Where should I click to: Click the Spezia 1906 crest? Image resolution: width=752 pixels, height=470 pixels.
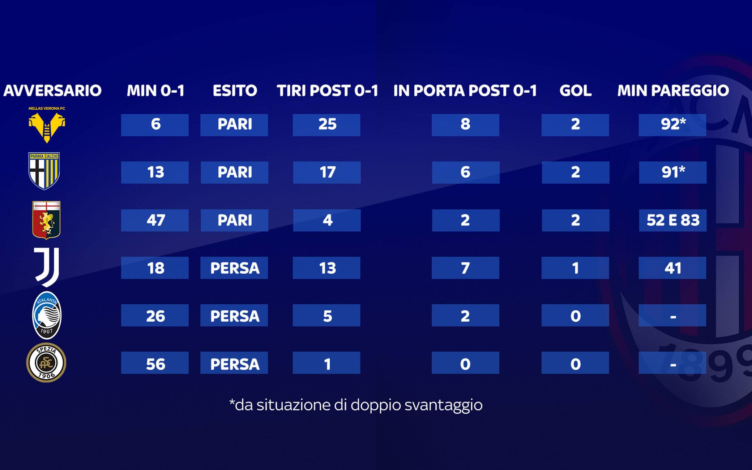(46, 363)
